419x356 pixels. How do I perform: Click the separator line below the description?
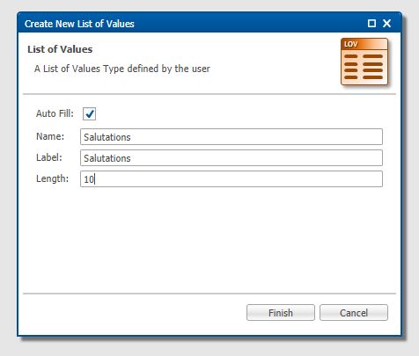(209, 94)
